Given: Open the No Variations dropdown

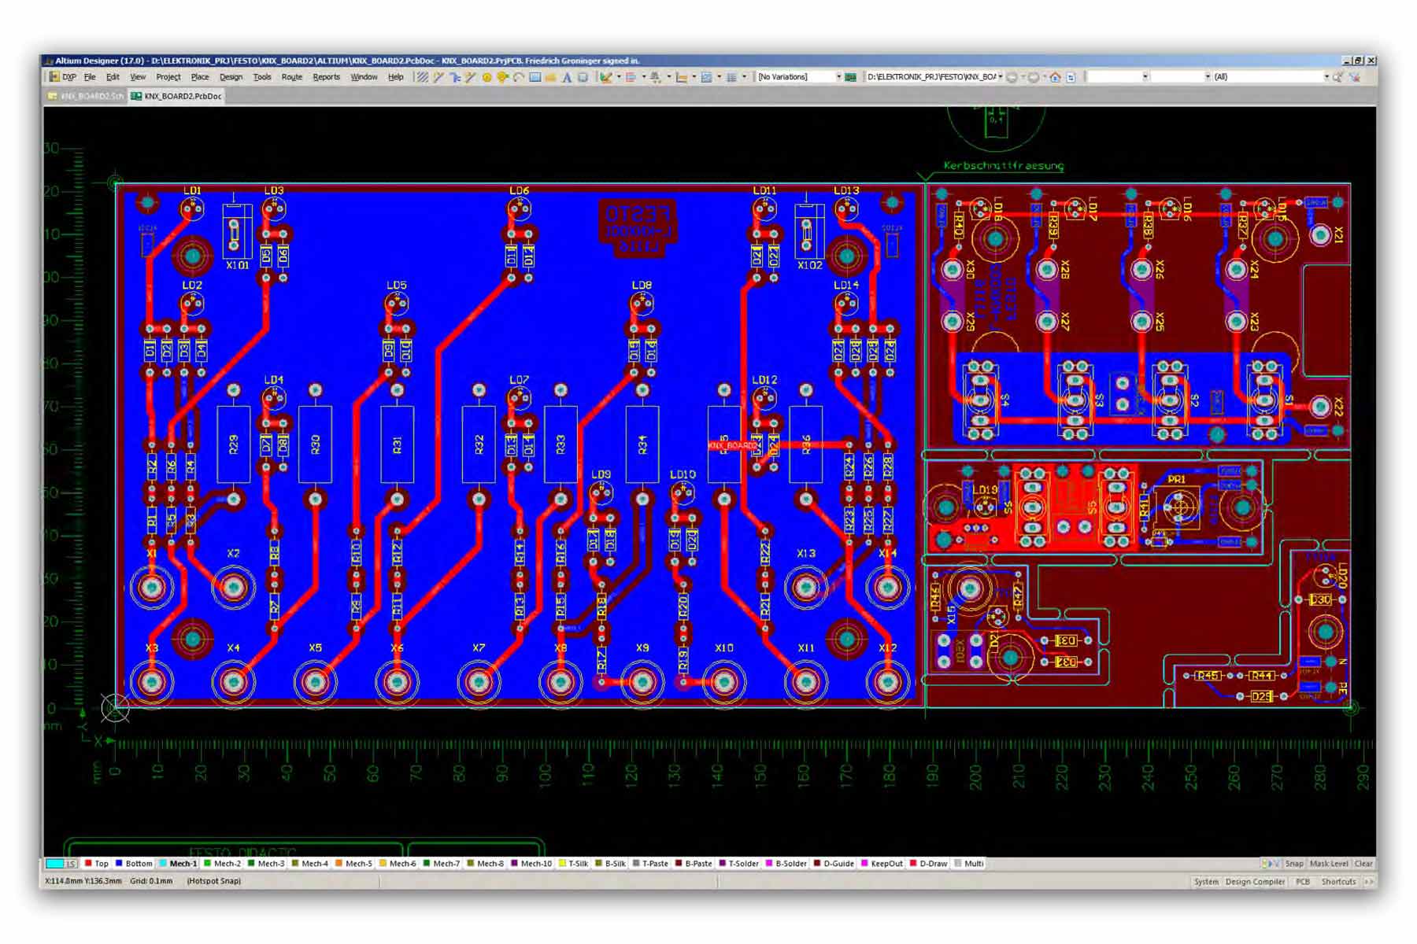Looking at the screenshot, I should 798,77.
